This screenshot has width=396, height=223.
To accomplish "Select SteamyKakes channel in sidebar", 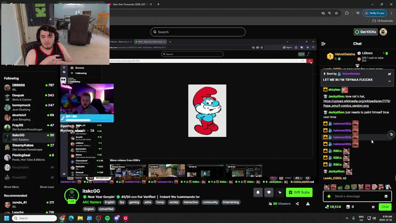I will (29, 147).
